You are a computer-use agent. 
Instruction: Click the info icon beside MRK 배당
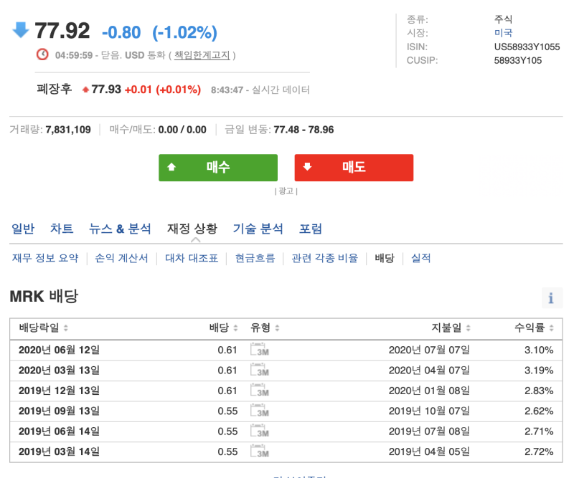pyautogui.click(x=552, y=298)
